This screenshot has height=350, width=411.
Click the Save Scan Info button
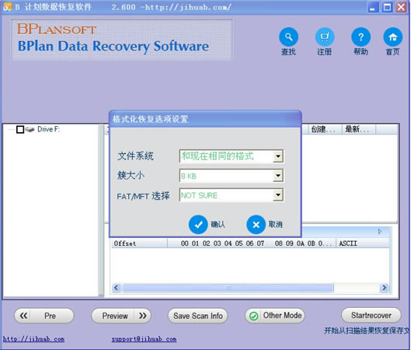pos(198,316)
